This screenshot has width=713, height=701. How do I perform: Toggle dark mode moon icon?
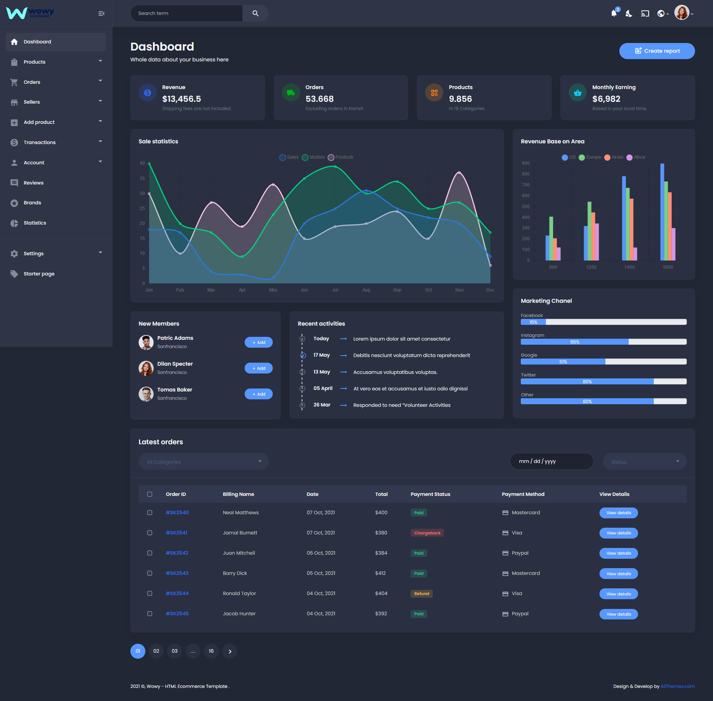pos(629,13)
